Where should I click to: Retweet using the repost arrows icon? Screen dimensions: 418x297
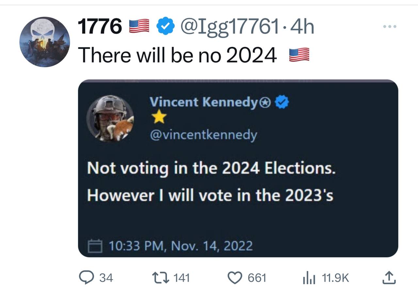(161, 278)
